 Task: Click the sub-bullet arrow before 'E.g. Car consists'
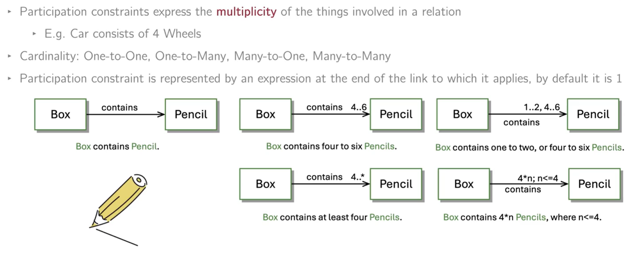click(x=34, y=34)
